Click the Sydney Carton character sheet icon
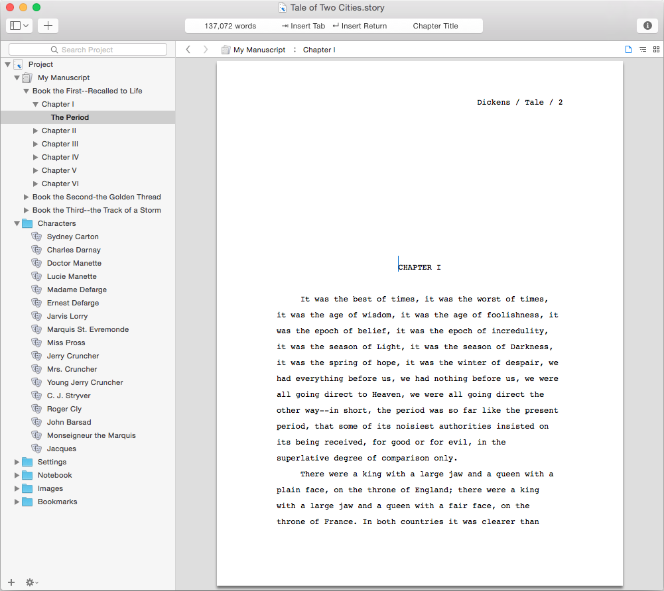Screen dimensions: 664x591 (36, 237)
